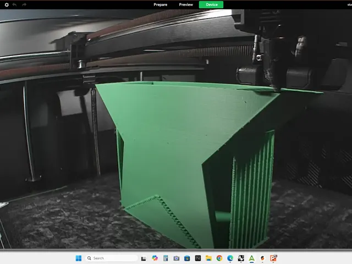Open File Explorer from the taskbar
This screenshot has height=264, width=352.
point(208,258)
